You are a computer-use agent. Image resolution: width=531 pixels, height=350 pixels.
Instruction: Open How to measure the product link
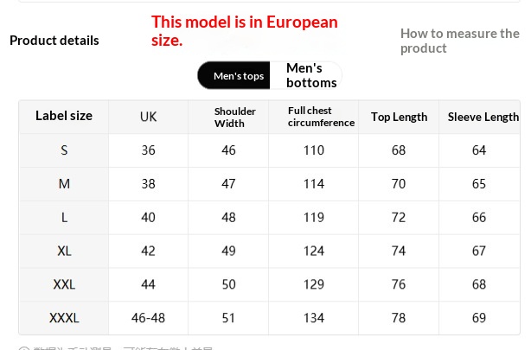coord(459,41)
